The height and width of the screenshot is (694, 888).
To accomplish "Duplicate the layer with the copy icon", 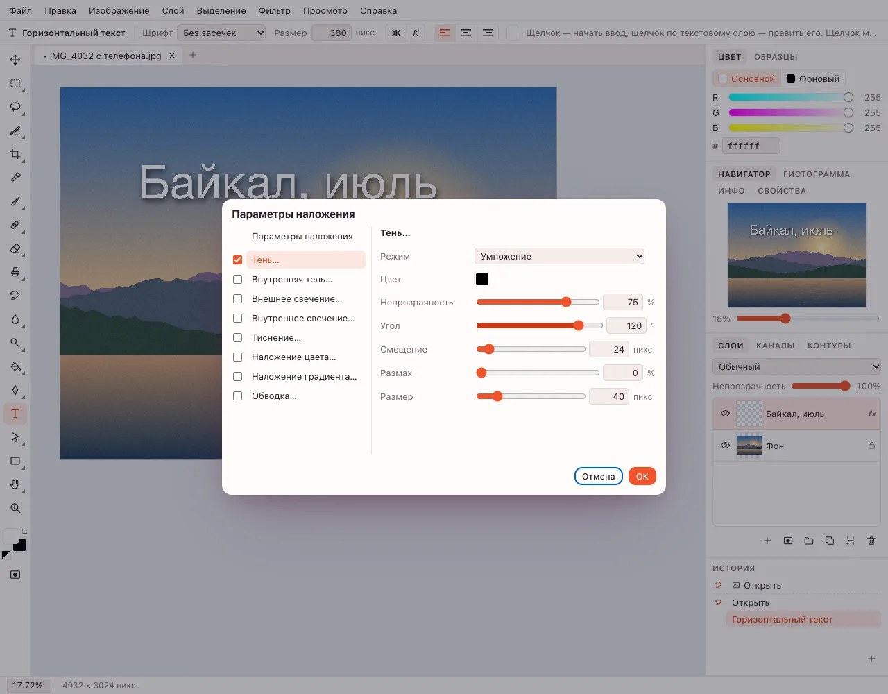I will pos(830,541).
